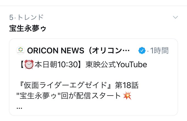The height and width of the screenshot is (121, 187).
Task: Click the explosion emoji in the tweet
Action: click(x=127, y=96)
